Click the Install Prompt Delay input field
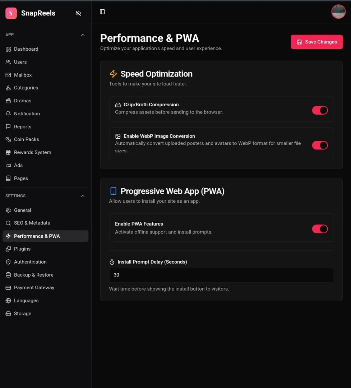Screen dimensions: 351x388 coord(221,275)
